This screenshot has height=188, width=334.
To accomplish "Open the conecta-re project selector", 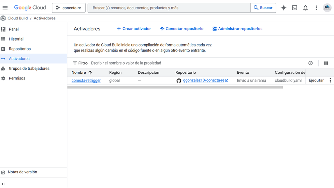I will (69, 8).
